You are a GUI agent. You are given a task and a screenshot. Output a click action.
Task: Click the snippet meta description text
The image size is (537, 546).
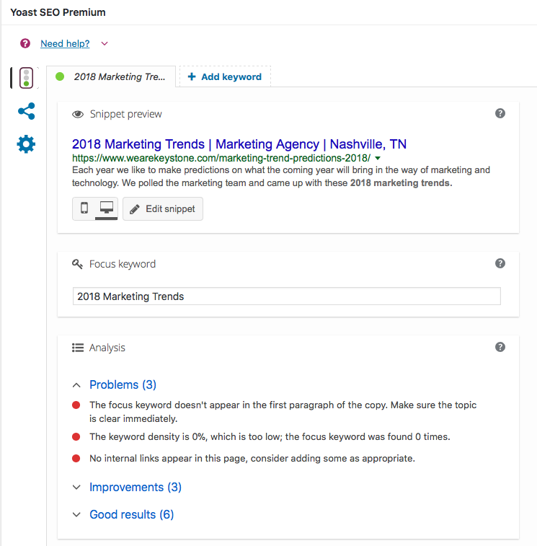[281, 177]
